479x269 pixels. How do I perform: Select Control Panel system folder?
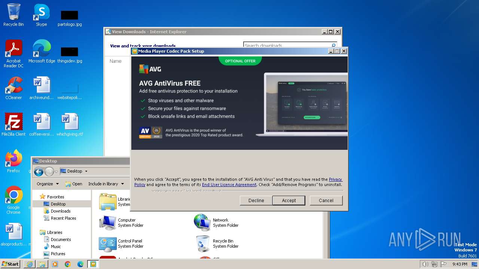[x=121, y=244]
